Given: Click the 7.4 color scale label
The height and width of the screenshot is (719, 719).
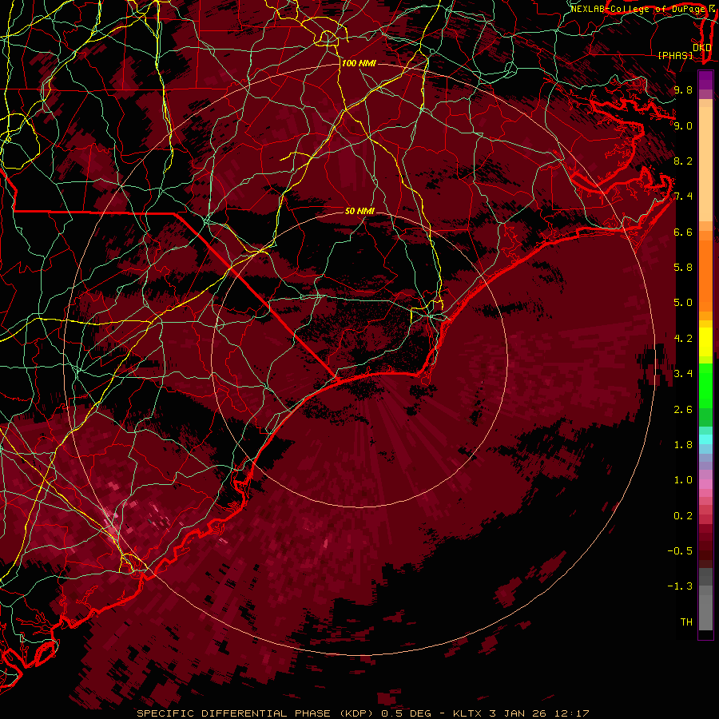Looking at the screenshot, I should (x=683, y=197).
